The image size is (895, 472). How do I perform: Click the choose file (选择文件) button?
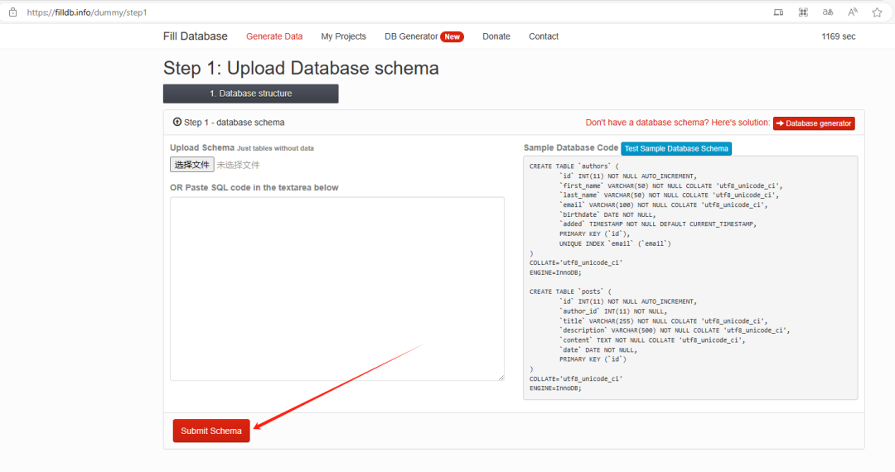pyautogui.click(x=191, y=165)
